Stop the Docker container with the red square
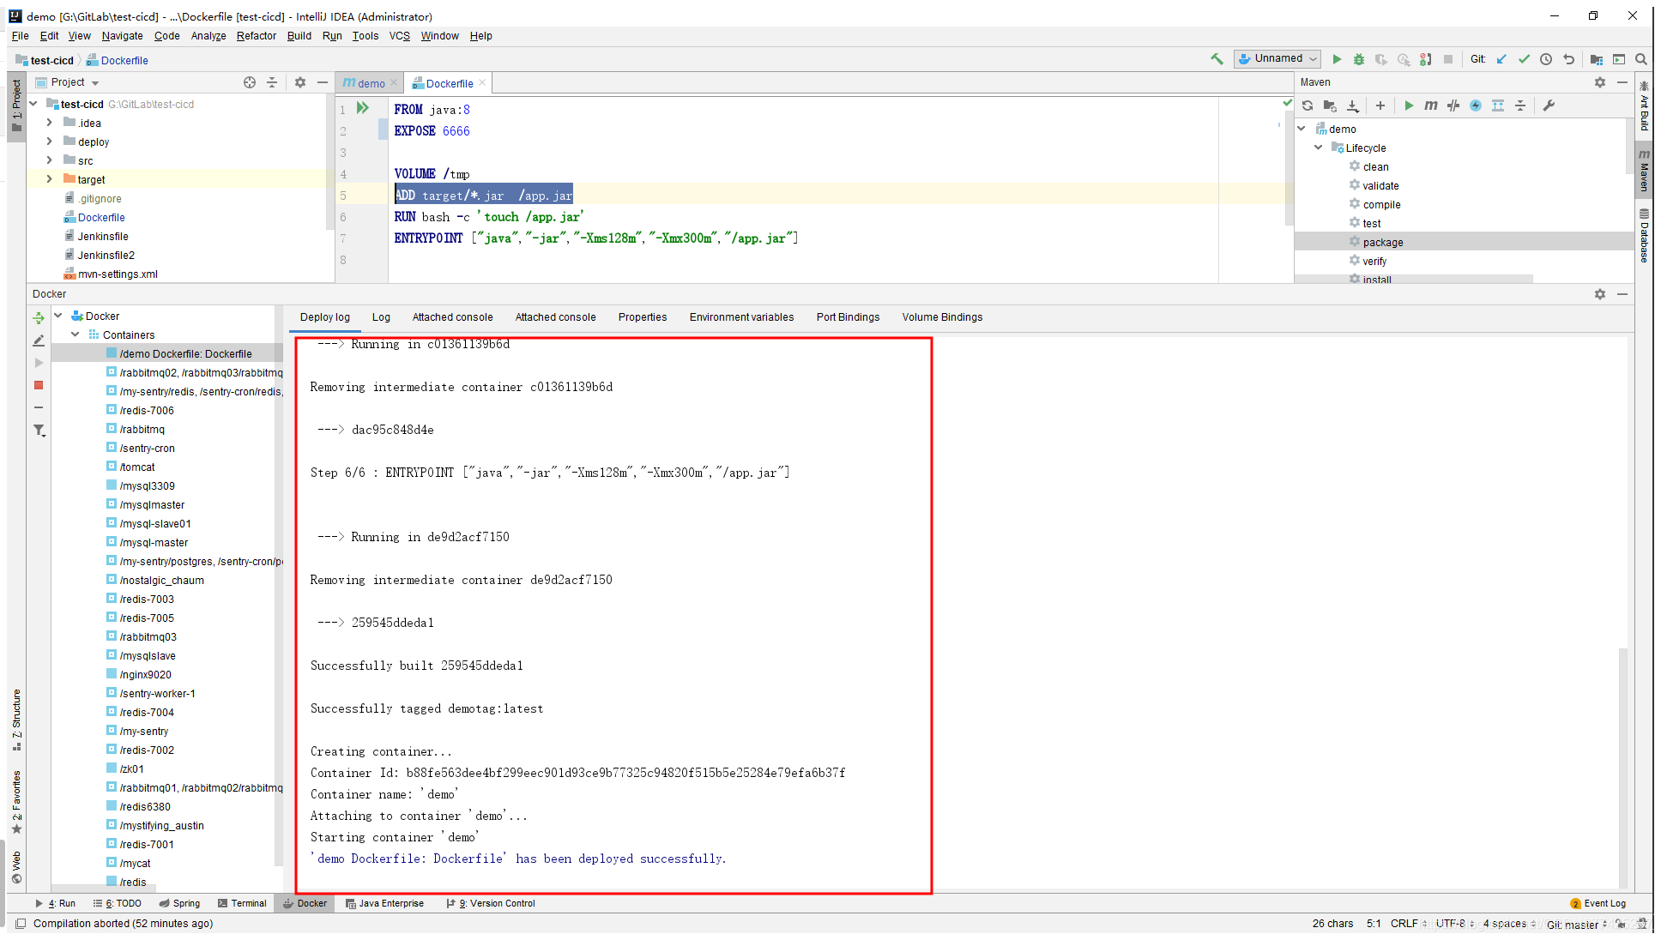Viewport: 1661px width, 940px height. tap(39, 385)
